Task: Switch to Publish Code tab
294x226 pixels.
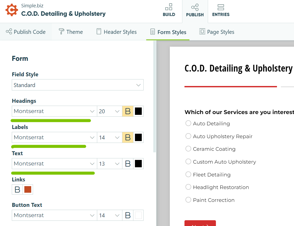Action: [x=26, y=32]
